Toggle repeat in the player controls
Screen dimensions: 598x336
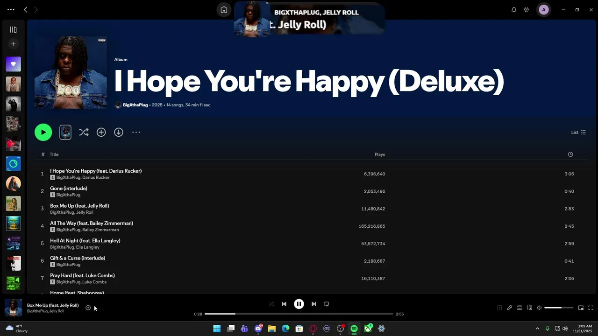327,304
